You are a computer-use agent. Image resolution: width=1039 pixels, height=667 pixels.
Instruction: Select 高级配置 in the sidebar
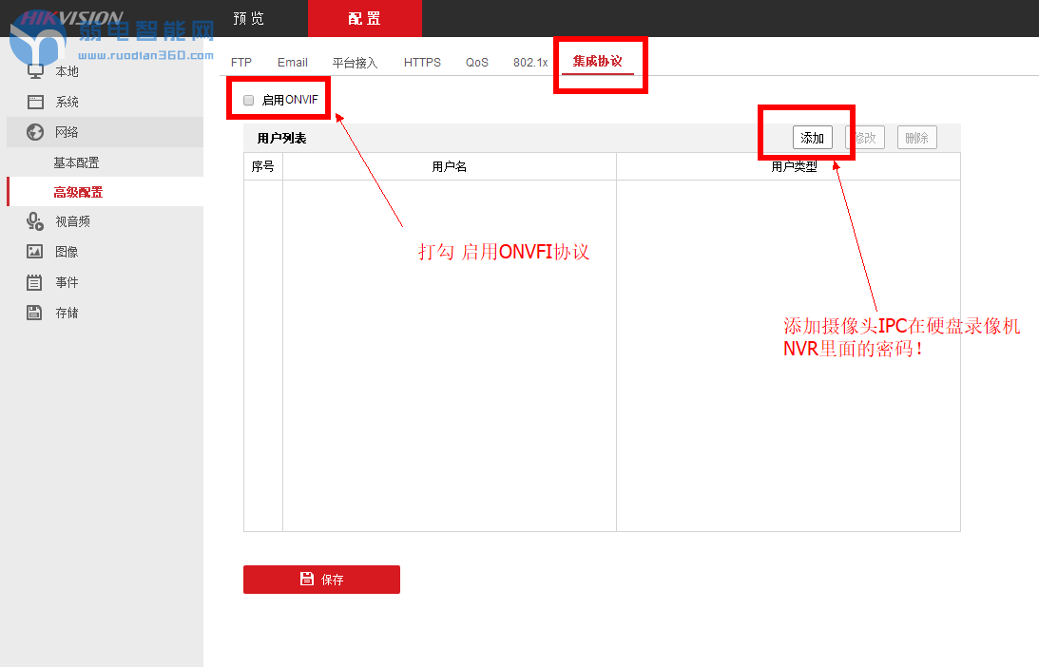(x=78, y=192)
